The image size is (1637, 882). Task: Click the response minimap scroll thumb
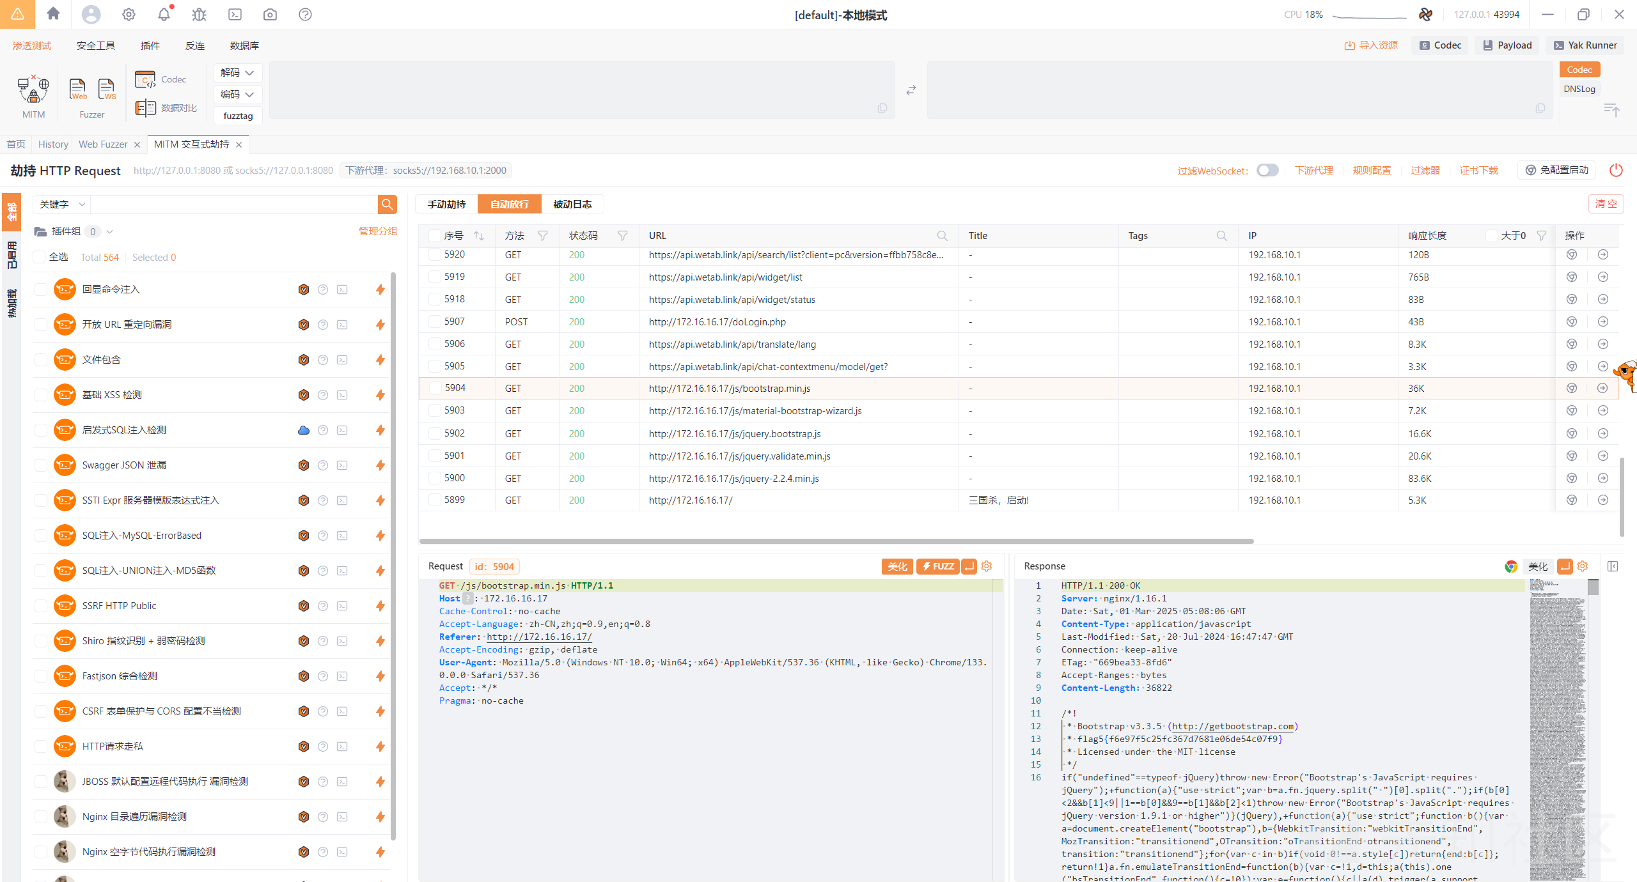point(1594,587)
